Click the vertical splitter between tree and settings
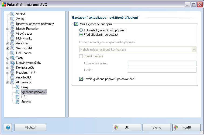The width and height of the screenshot is (204, 135). click(x=67, y=64)
